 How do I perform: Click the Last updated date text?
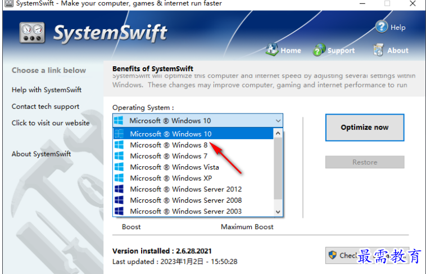(x=175, y=262)
